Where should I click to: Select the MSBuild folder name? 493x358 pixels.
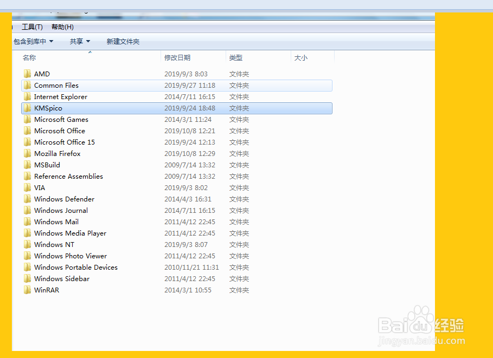47,165
